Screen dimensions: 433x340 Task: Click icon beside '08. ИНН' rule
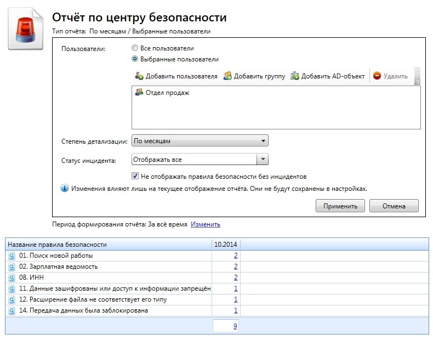(12, 278)
